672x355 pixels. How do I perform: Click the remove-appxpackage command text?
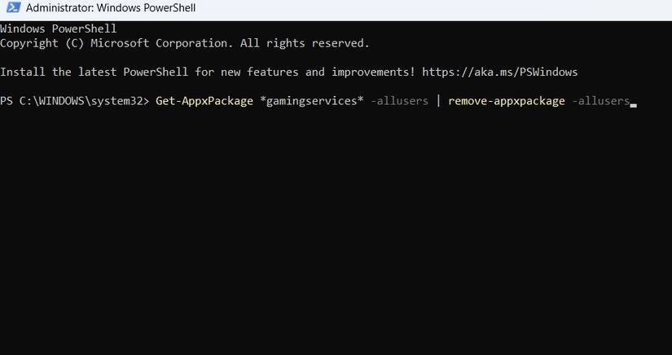[x=507, y=101]
